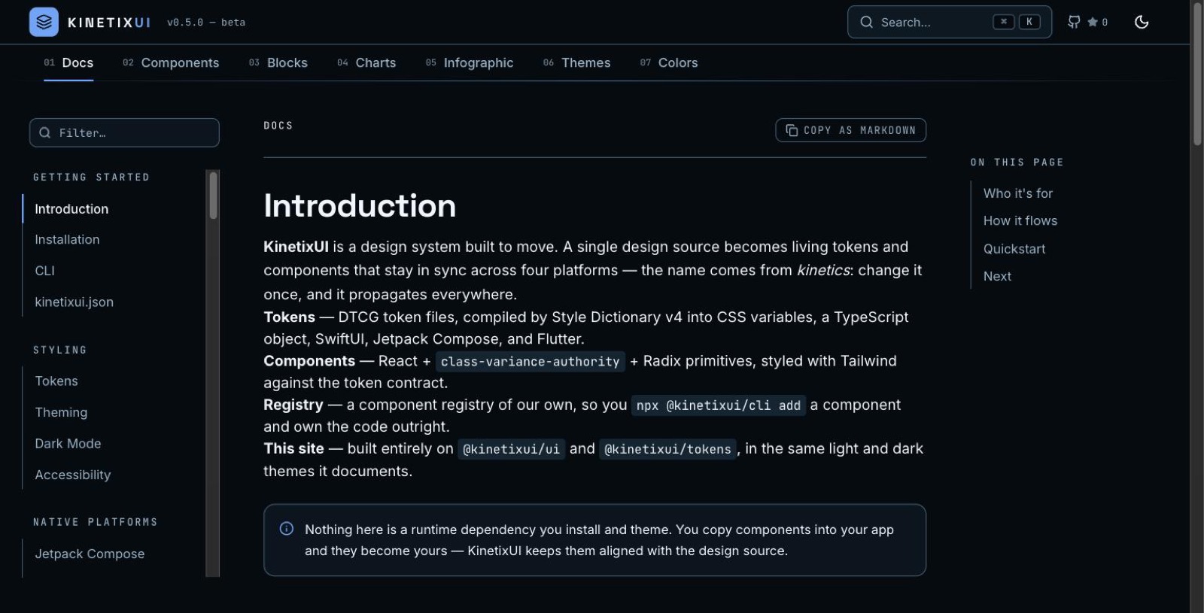This screenshot has width=1204, height=613.
Task: Click the page scrollbar thumb
Action: 1197,74
